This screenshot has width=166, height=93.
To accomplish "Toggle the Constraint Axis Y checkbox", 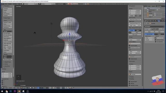I will point(2,82).
